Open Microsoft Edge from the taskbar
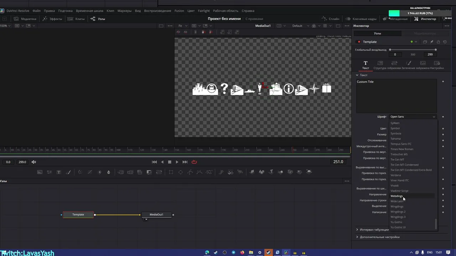Viewport: 456px width, 256px height. click(207, 252)
